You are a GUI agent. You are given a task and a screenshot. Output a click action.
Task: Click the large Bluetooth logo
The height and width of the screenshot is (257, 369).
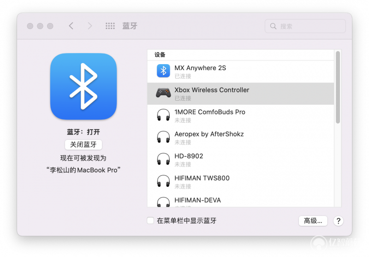83,86
